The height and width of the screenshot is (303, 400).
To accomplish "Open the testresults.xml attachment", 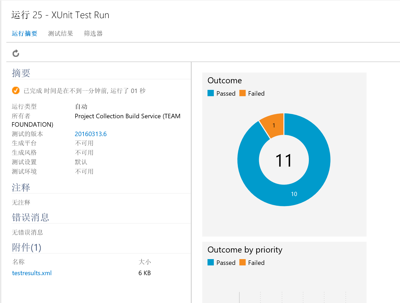I will 32,273.
